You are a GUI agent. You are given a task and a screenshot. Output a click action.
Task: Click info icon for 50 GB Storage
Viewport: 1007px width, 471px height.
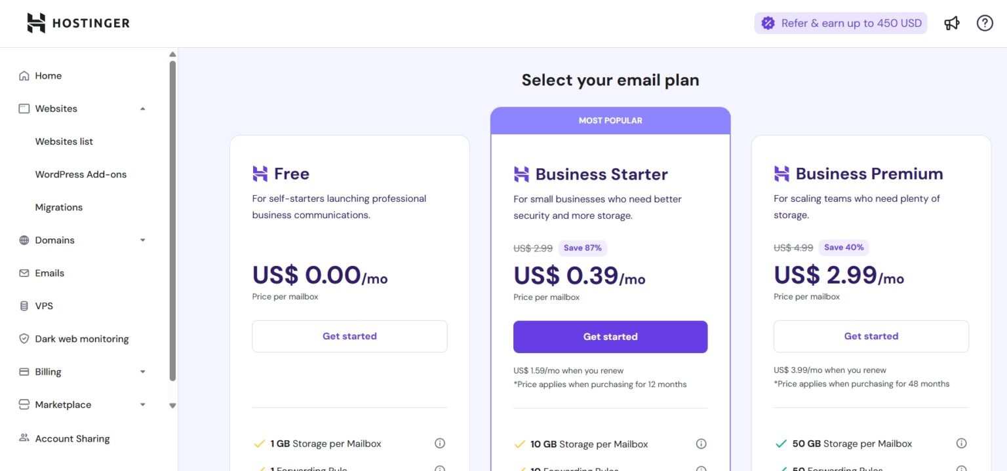tap(961, 443)
